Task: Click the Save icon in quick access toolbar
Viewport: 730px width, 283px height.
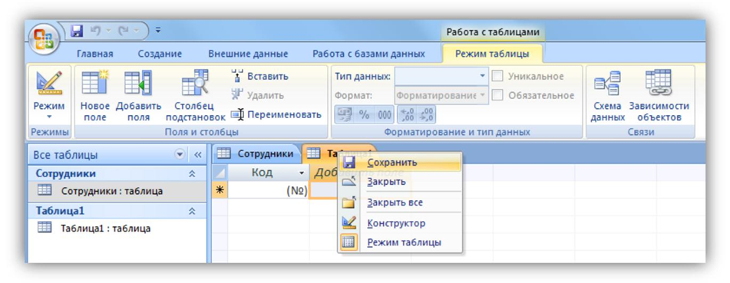Action: 76,31
